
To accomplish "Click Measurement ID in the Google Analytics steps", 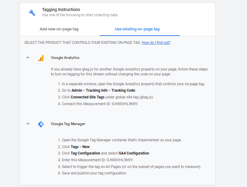I will [125, 104].
